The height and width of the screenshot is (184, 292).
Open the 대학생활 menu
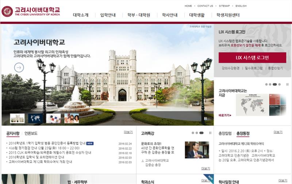click(x=197, y=15)
